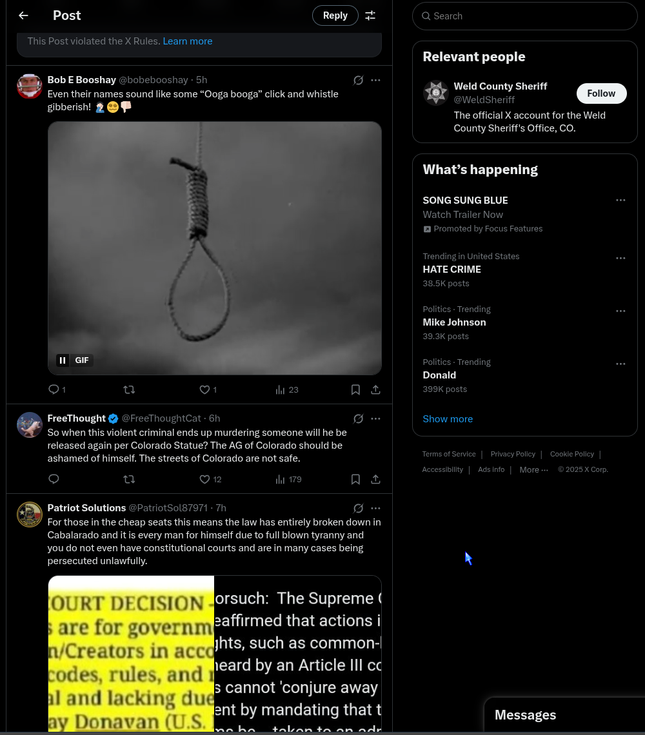The height and width of the screenshot is (735, 645).
Task: Open more options for HATE CRIME trend
Action: tap(620, 258)
